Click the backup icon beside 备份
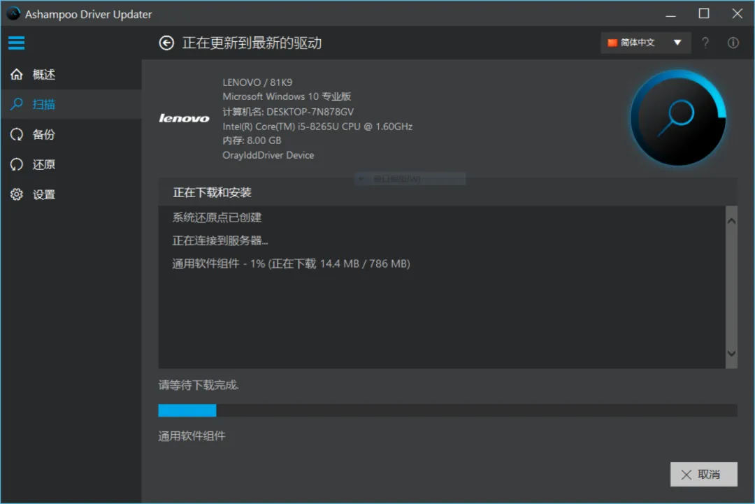This screenshot has width=755, height=504. pyautogui.click(x=17, y=134)
